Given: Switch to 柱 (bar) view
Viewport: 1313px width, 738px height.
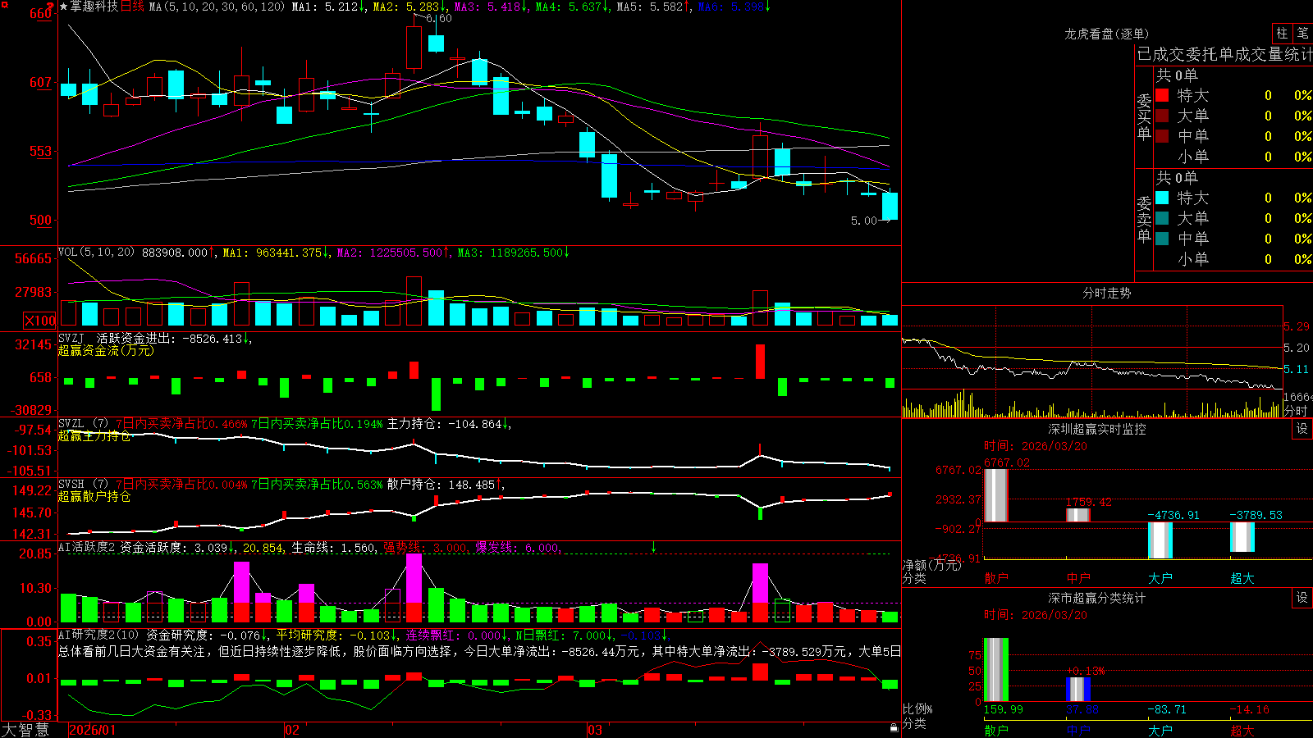Looking at the screenshot, I should click(1282, 33).
